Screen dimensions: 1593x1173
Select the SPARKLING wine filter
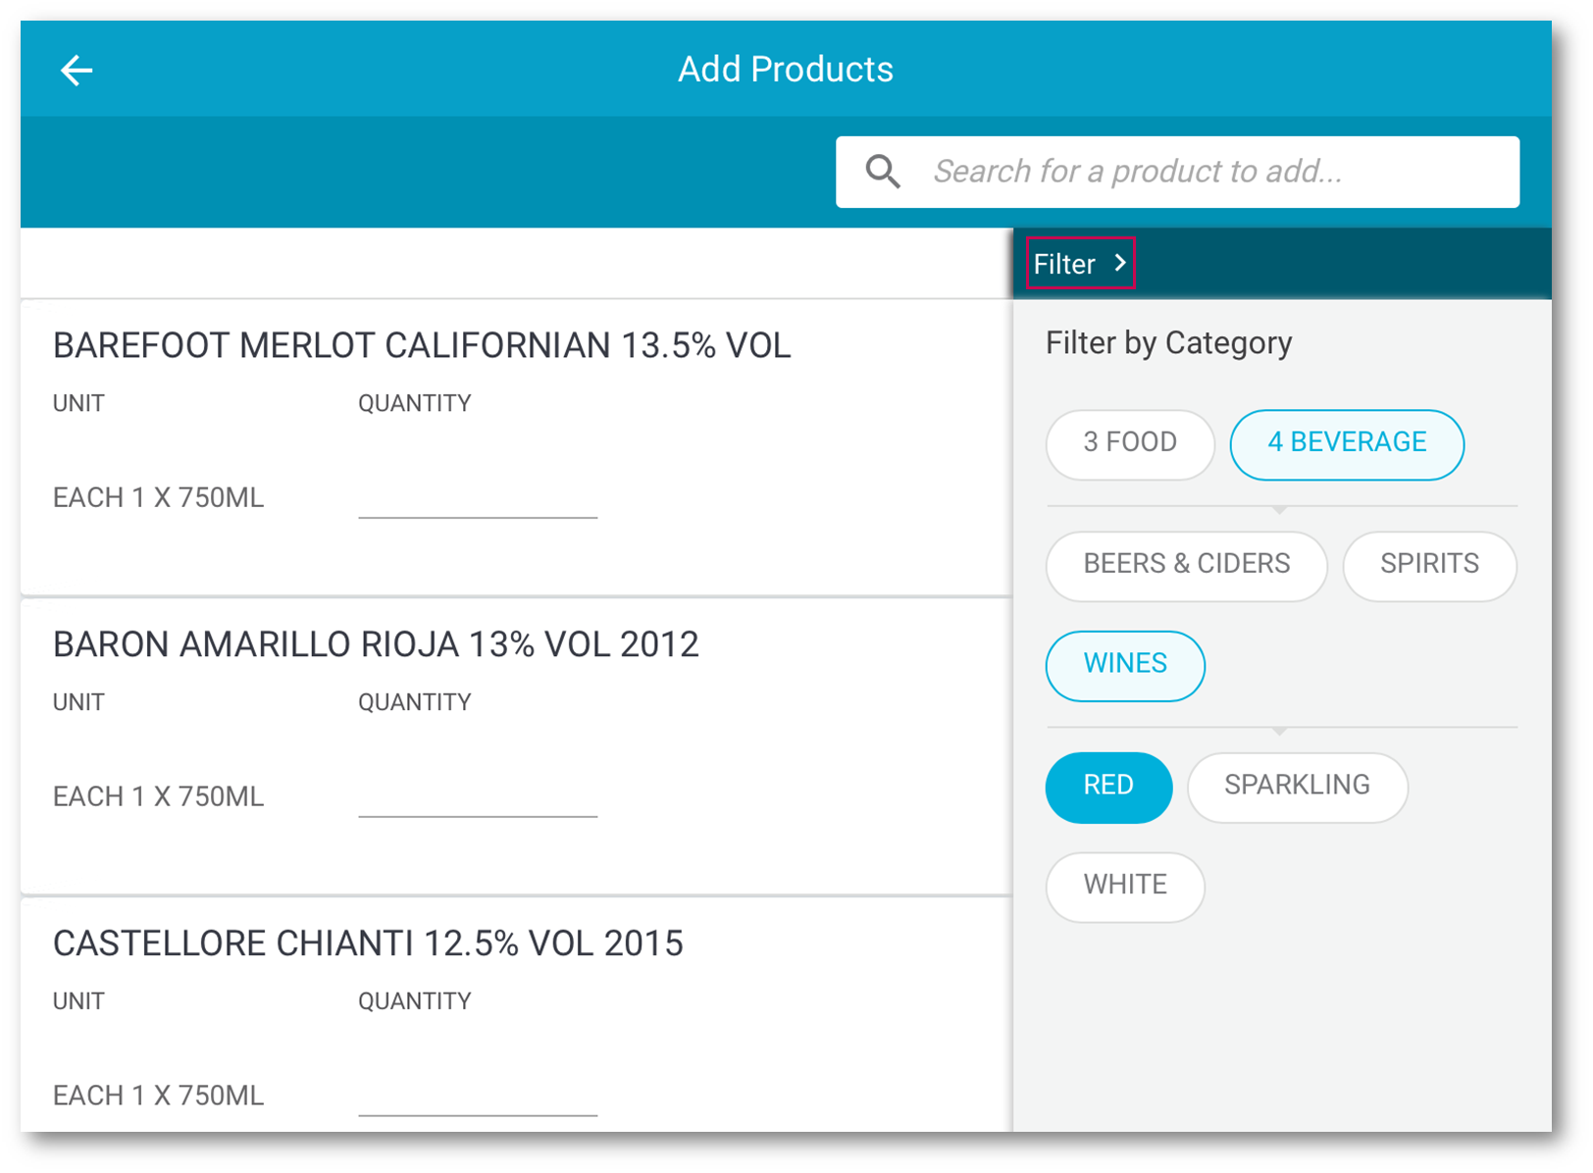(x=1296, y=787)
